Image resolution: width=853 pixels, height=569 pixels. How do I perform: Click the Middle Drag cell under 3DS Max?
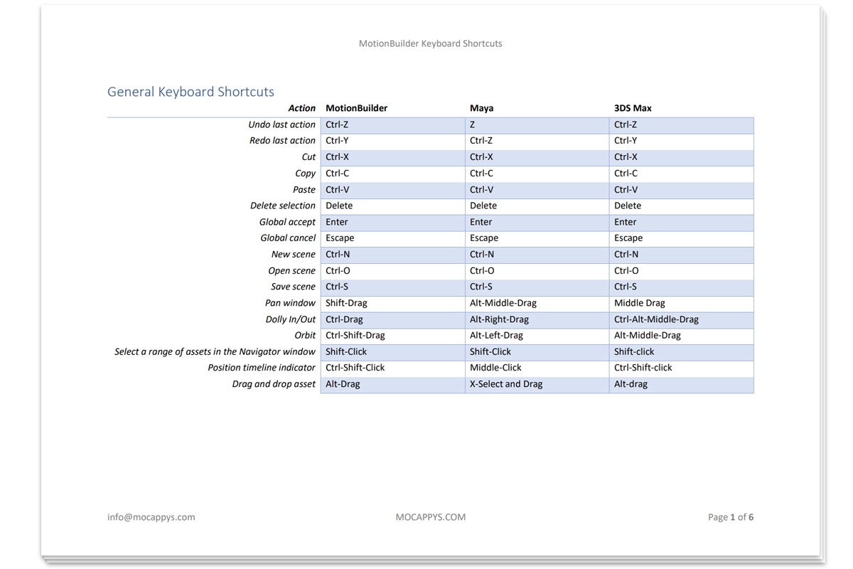[x=639, y=303]
